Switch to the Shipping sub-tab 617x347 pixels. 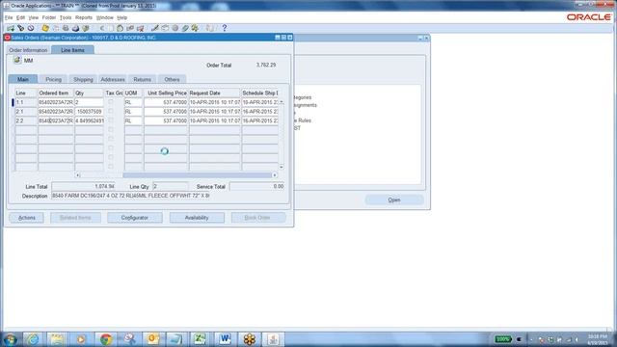coord(83,79)
